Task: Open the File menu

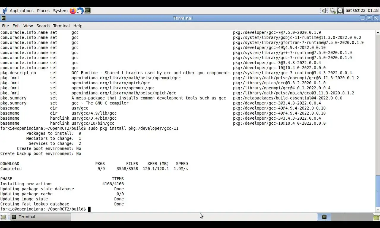Action: tap(5, 26)
